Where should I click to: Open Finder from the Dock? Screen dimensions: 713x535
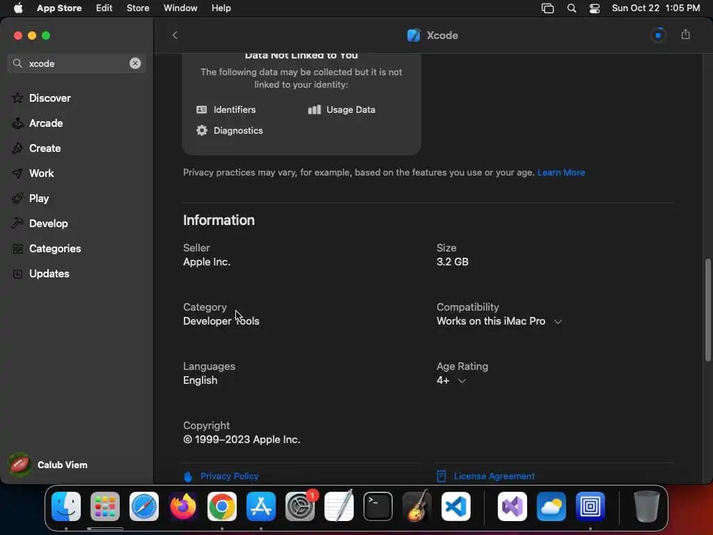tap(66, 506)
